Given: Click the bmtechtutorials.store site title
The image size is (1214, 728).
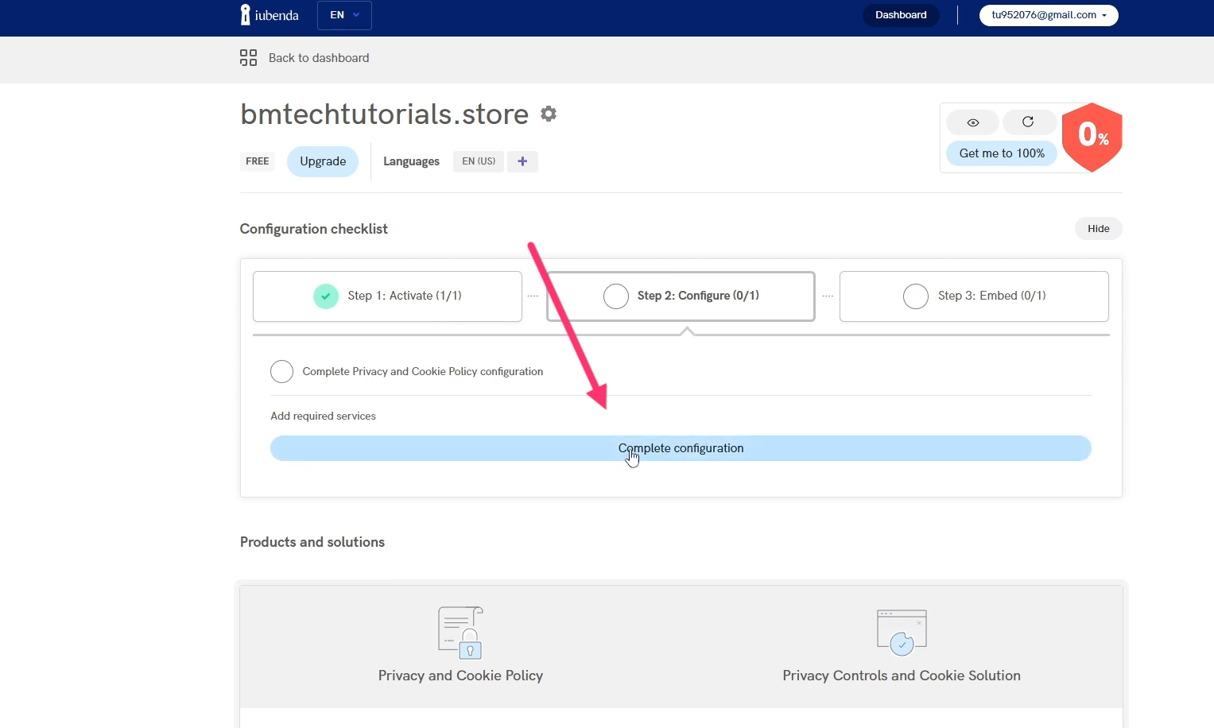Looking at the screenshot, I should 385,114.
